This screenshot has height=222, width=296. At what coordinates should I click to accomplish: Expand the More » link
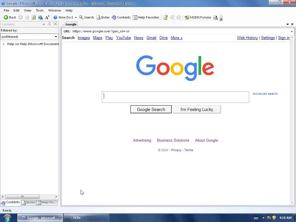(x=177, y=38)
